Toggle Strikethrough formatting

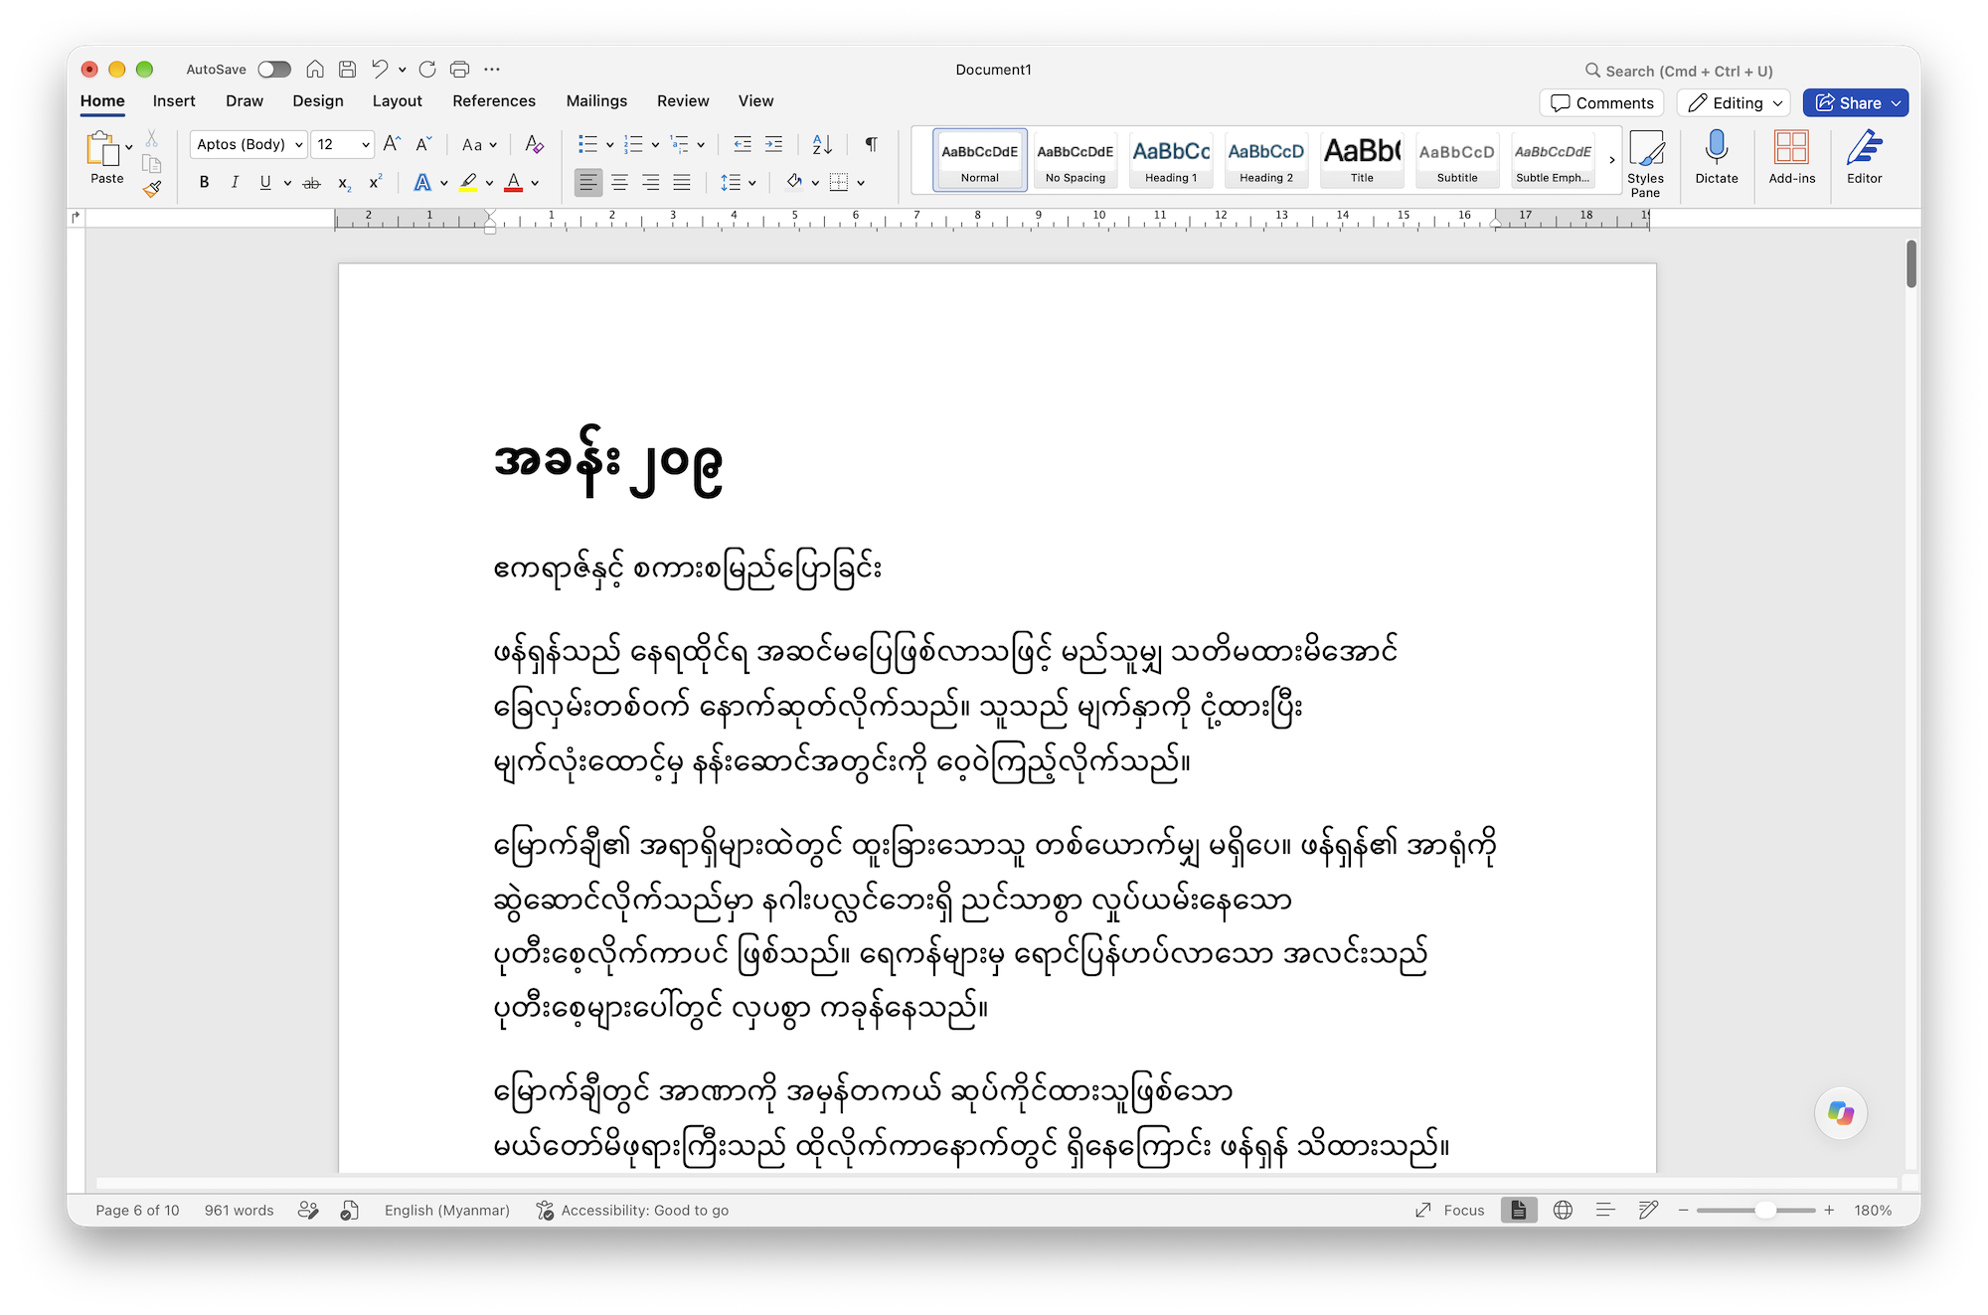[311, 183]
